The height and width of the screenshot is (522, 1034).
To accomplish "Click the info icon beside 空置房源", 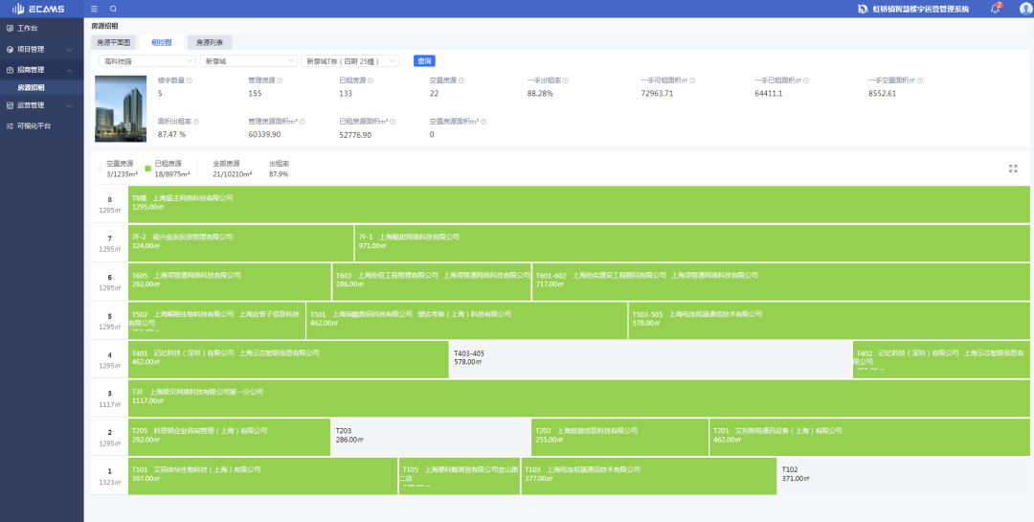I will (x=461, y=80).
